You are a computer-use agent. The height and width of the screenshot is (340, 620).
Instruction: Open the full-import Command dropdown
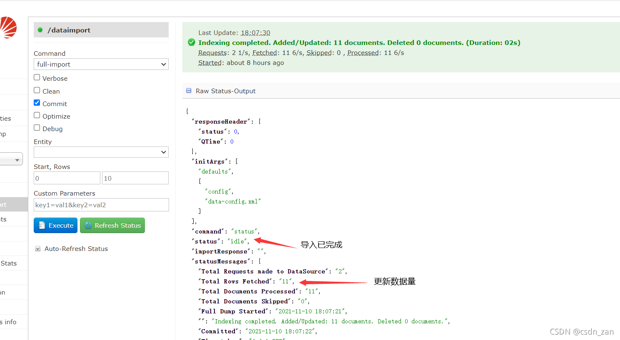point(101,64)
